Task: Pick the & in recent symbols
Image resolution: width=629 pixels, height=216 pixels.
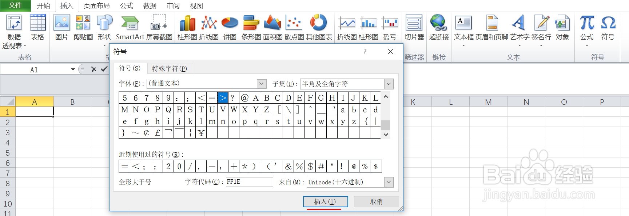Action: click(288, 167)
